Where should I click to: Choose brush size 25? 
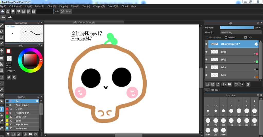click(x=239, y=112)
